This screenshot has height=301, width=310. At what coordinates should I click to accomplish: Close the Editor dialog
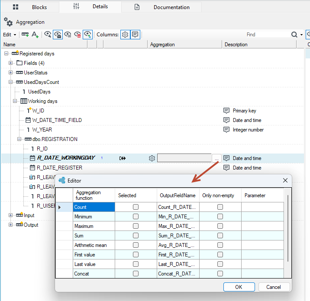[x=285, y=180]
